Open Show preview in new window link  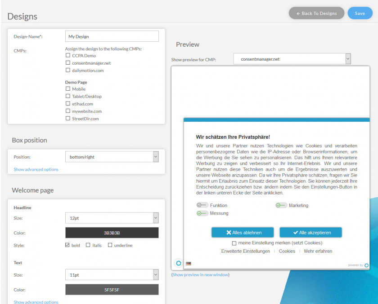200,275
